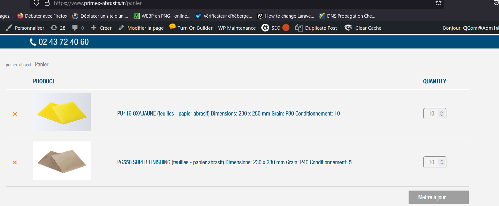Increase quantity of PU416 OXAJAUNE with up arrow
Image resolution: width=499 pixels, height=206 pixels.
coord(442,112)
